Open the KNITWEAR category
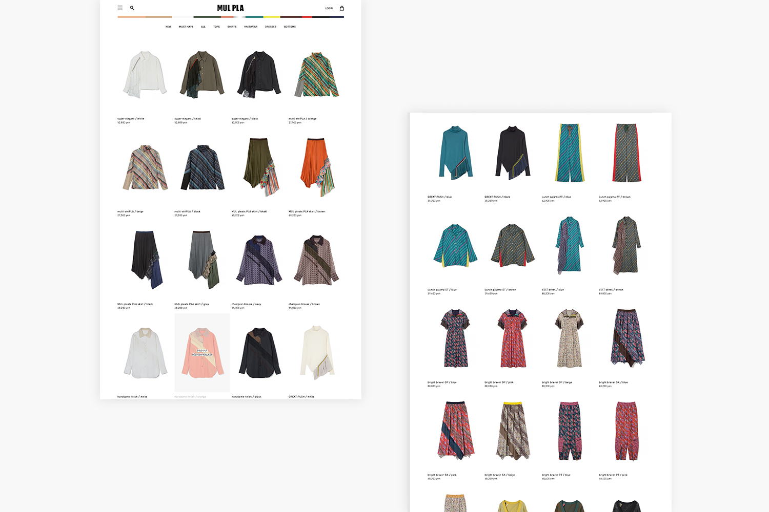The width and height of the screenshot is (769, 512). pos(251,27)
